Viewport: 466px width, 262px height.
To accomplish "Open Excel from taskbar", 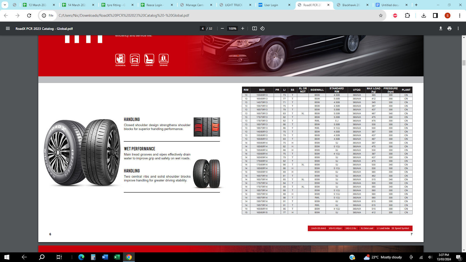I will [117, 257].
